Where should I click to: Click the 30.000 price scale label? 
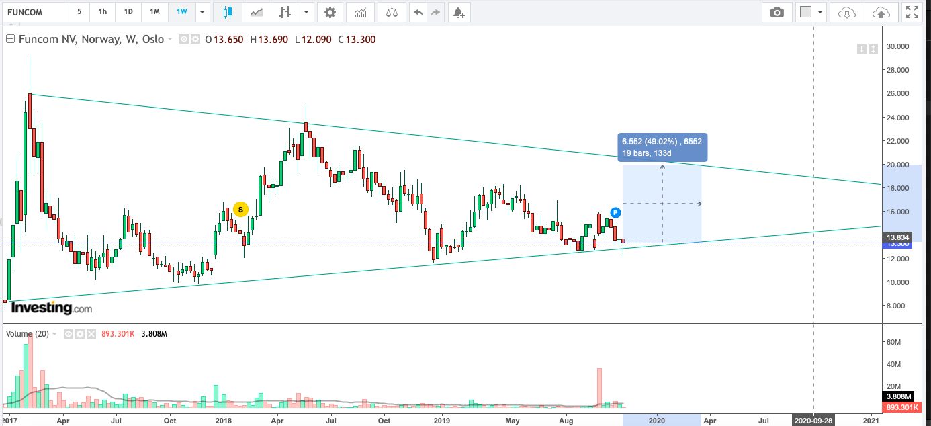899,46
